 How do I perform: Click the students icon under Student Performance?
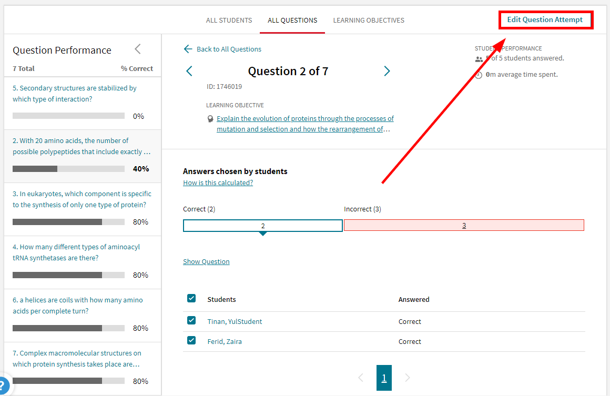click(x=479, y=59)
